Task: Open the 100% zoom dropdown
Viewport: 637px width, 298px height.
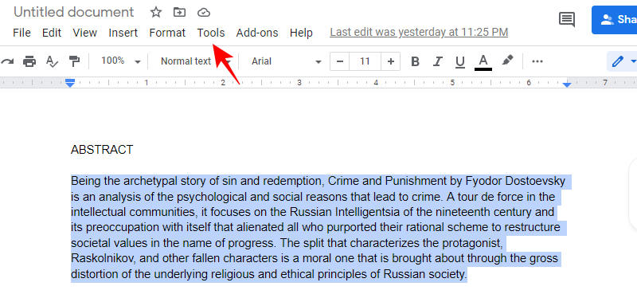Action: (121, 61)
